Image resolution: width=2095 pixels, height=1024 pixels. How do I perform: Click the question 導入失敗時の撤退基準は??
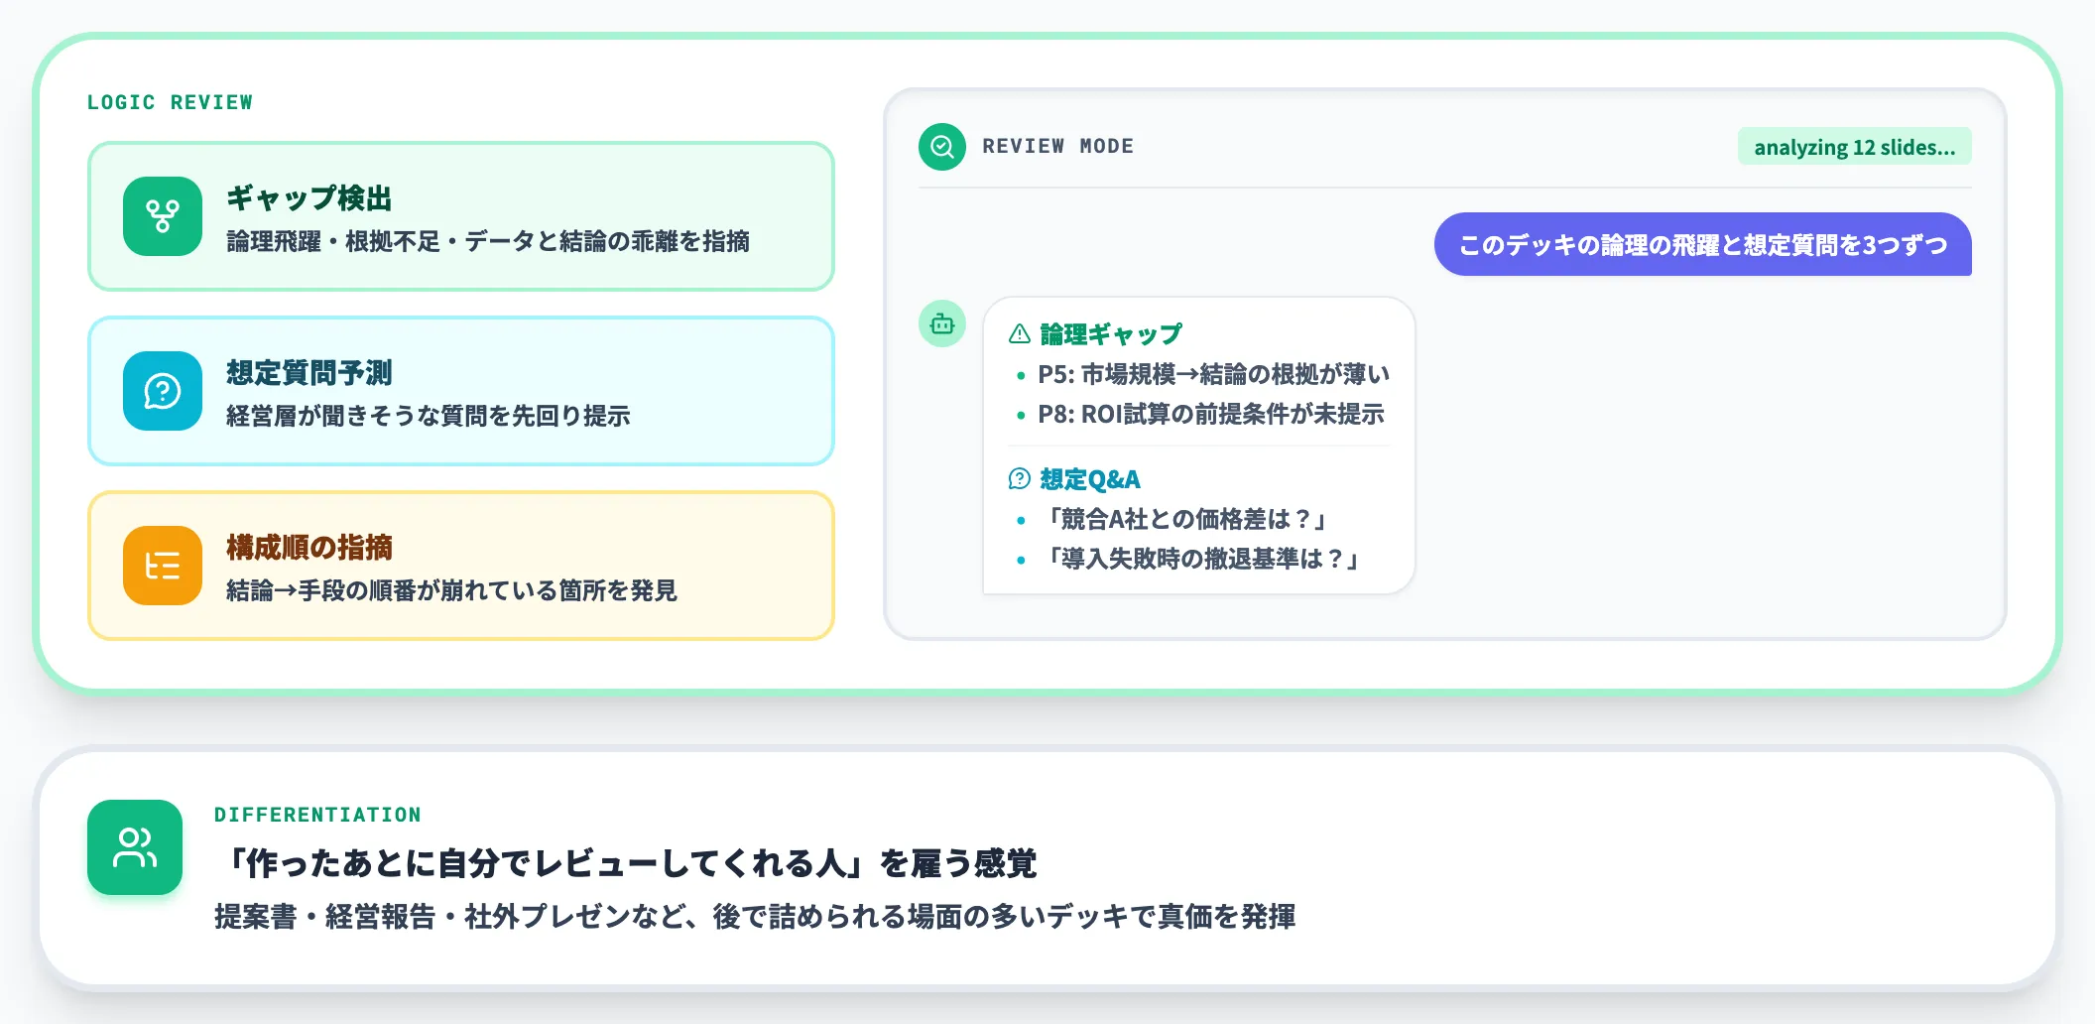click(1202, 559)
